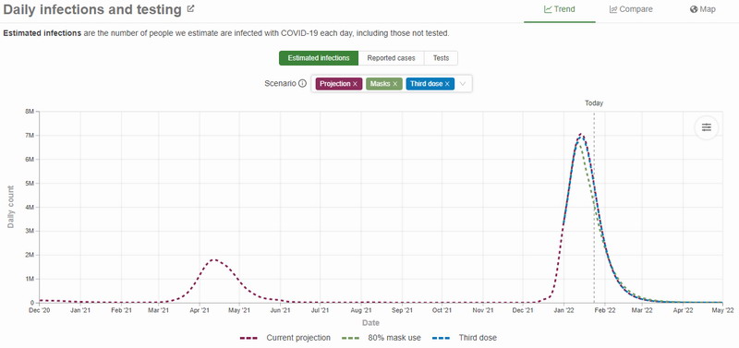Open external link icon beside page title
This screenshot has width=739, height=348.
pyautogui.click(x=190, y=8)
